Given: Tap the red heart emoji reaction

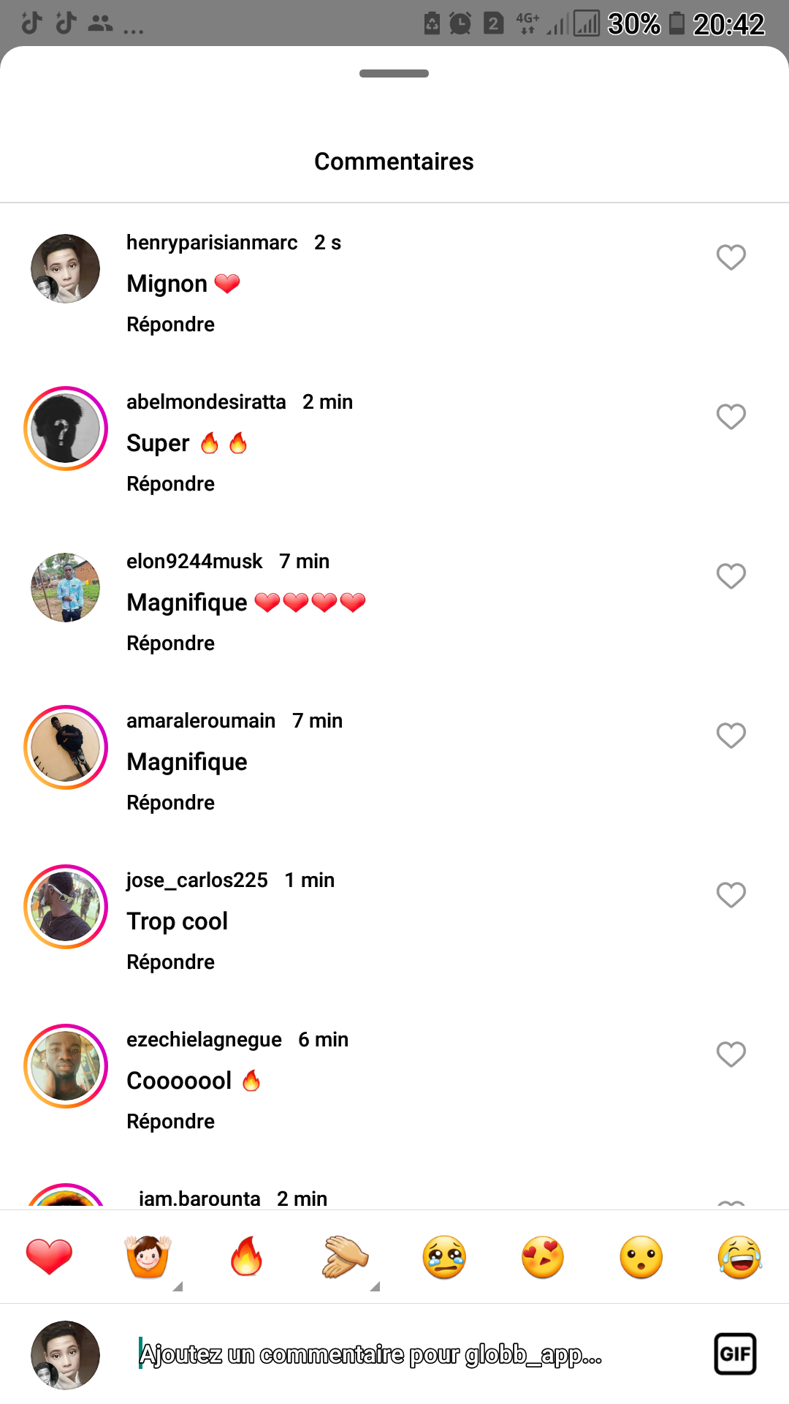Looking at the screenshot, I should [x=49, y=1257].
